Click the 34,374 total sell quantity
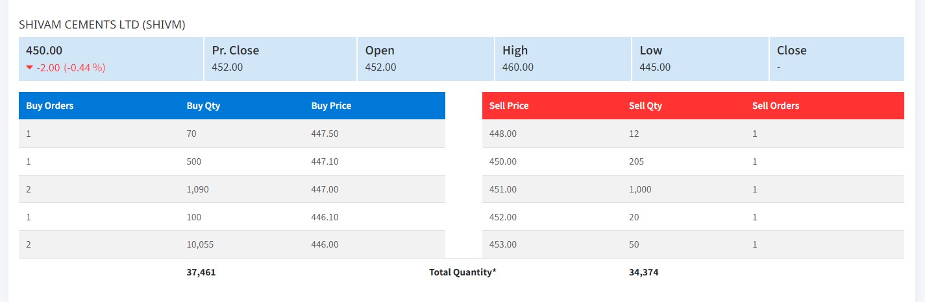The width and height of the screenshot is (925, 302). (x=643, y=272)
